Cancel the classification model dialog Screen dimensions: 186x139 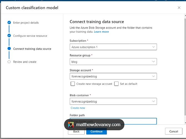click(x=174, y=131)
